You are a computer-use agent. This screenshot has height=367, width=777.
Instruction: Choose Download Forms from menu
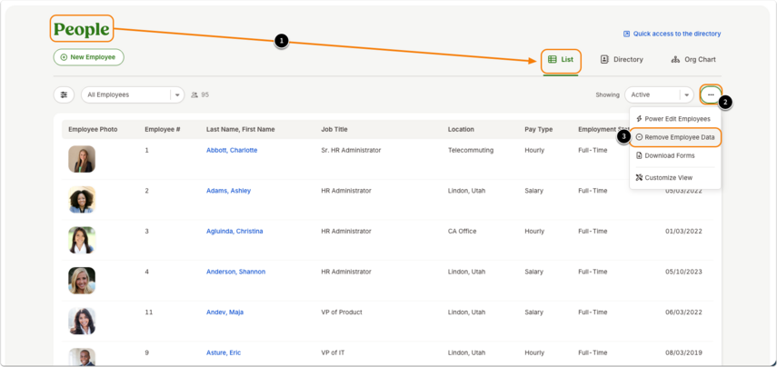[665, 155]
